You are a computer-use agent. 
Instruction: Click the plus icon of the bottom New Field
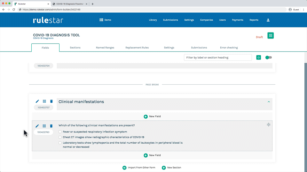[x=146, y=155]
